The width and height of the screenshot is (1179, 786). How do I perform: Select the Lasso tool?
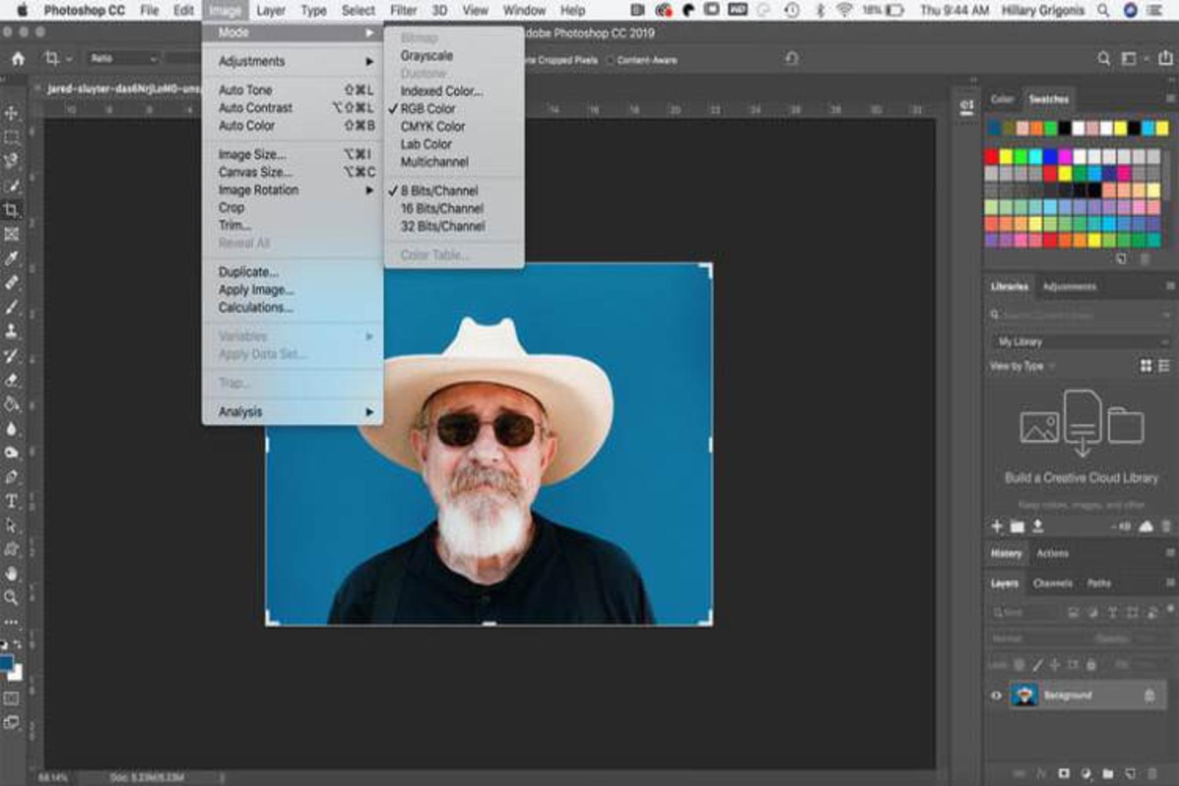pos(11,161)
